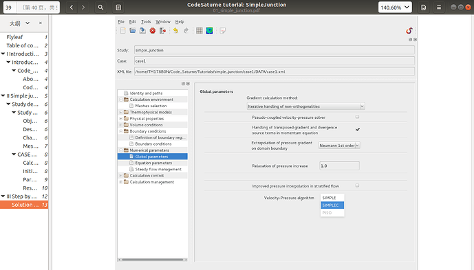Collapse I Introduction outline section
Viewport: 474px width, 270px height.
tap(3, 54)
